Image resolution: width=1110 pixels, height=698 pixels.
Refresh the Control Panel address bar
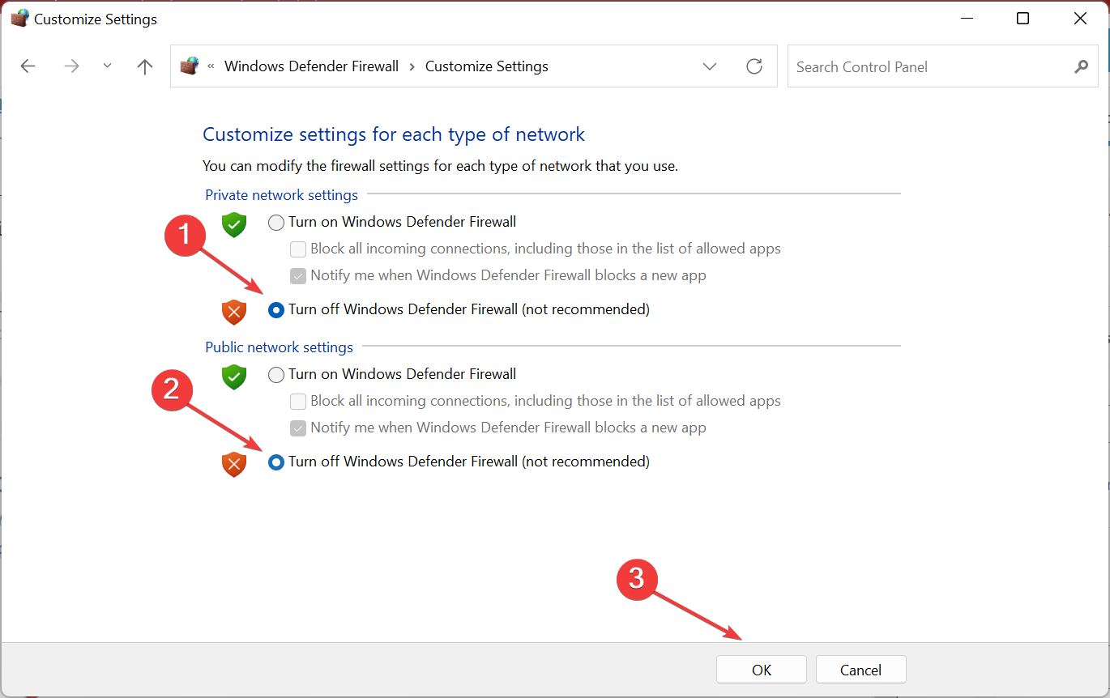(x=754, y=66)
